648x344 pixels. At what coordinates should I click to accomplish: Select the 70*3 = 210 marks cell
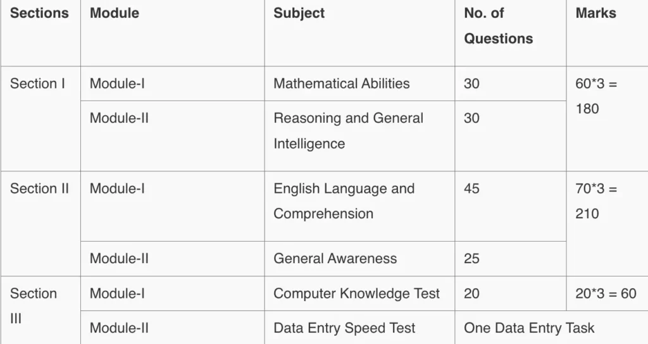(x=595, y=201)
